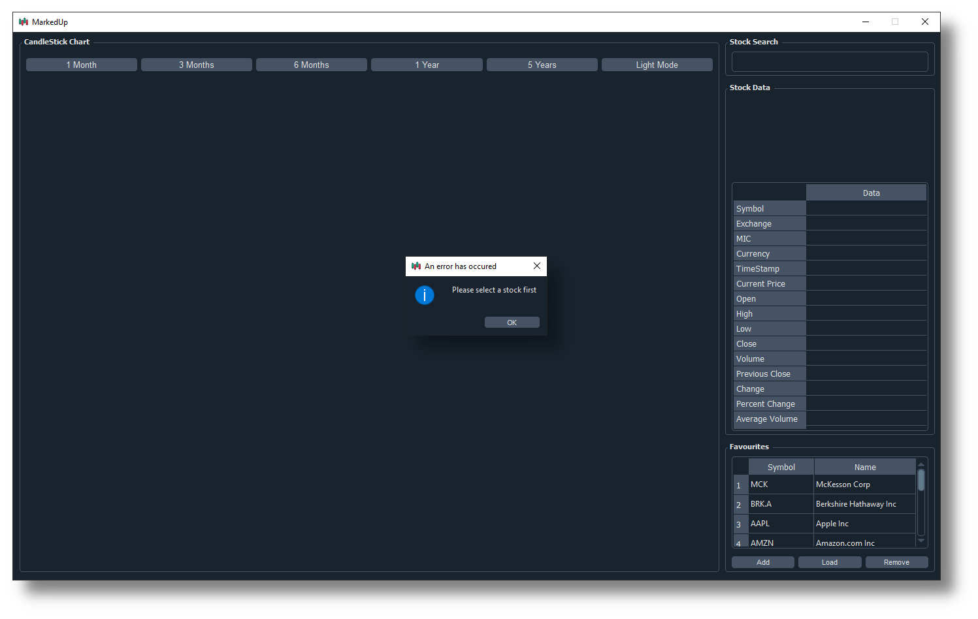
Task: Select the Exchange row header
Action: [x=770, y=223]
